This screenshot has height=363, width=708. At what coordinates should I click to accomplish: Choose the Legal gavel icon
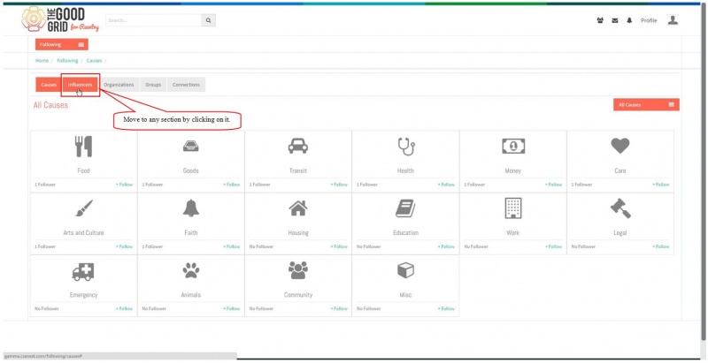pyautogui.click(x=620, y=208)
